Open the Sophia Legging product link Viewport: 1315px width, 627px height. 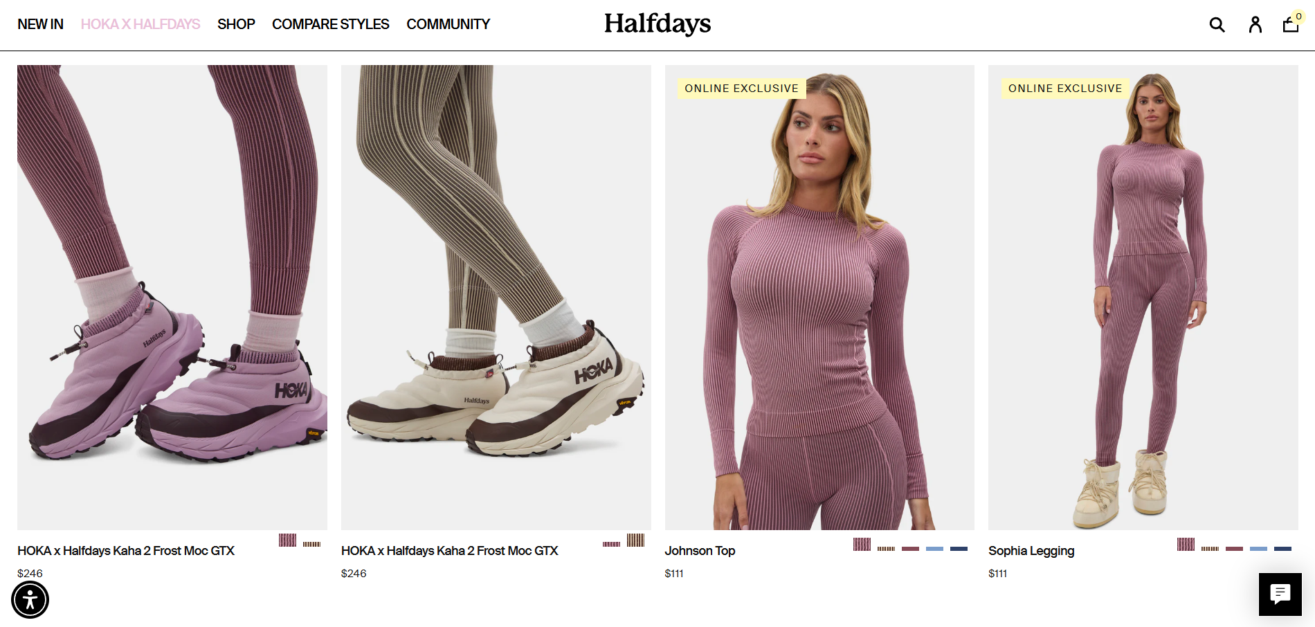click(x=1031, y=551)
